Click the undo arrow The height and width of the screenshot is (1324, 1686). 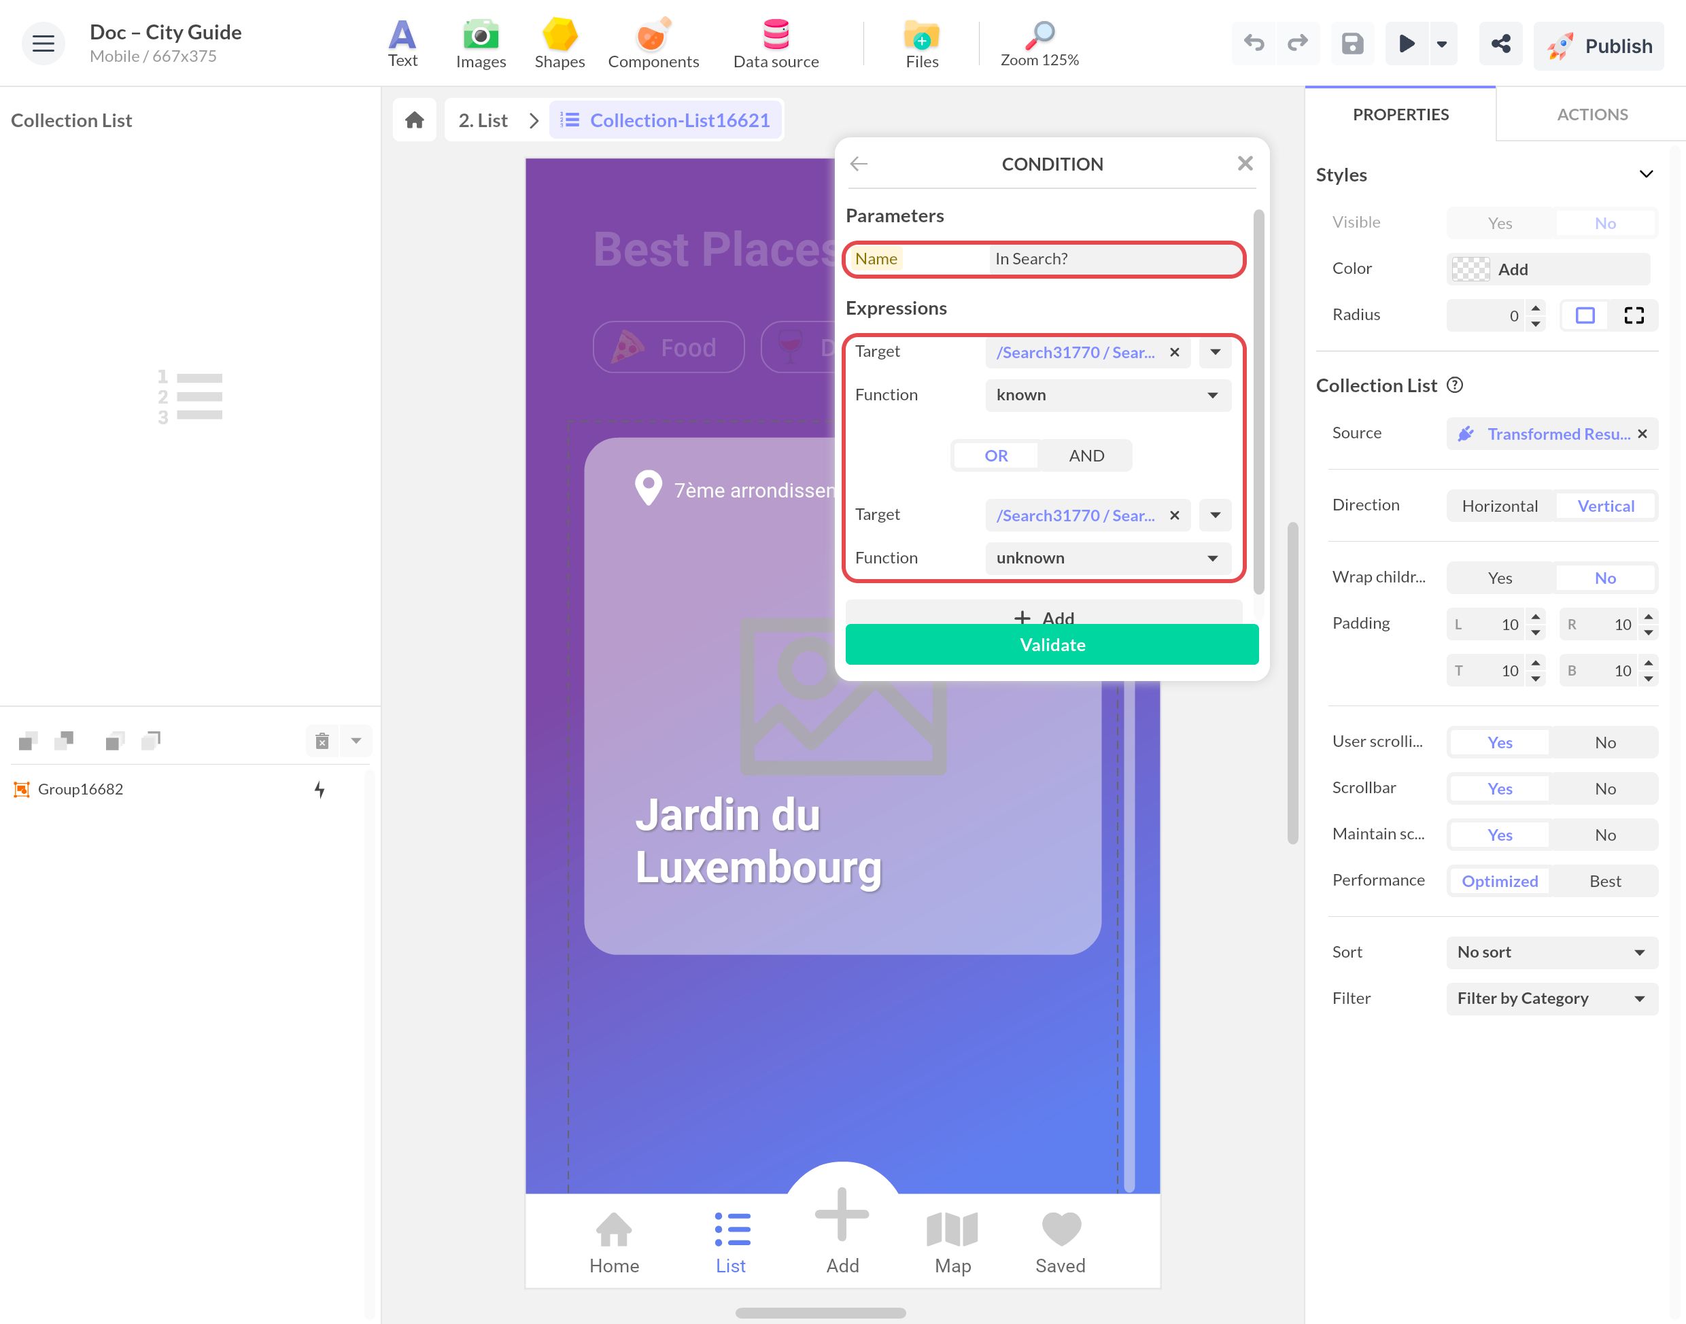tap(1254, 44)
